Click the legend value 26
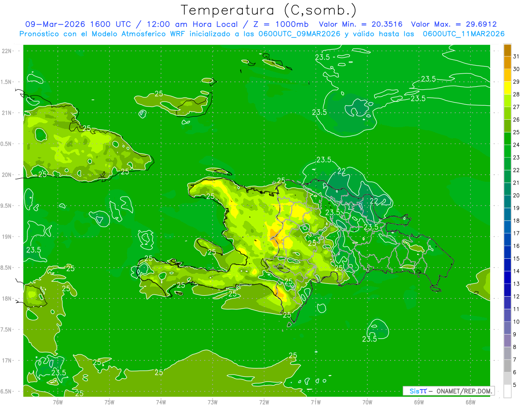The width and height of the screenshot is (528, 408). tap(517, 119)
